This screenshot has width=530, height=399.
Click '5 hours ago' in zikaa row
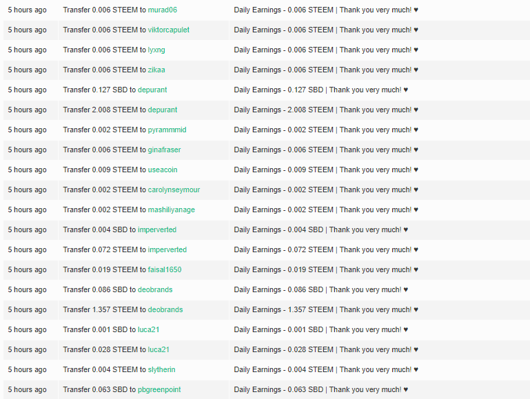27,70
